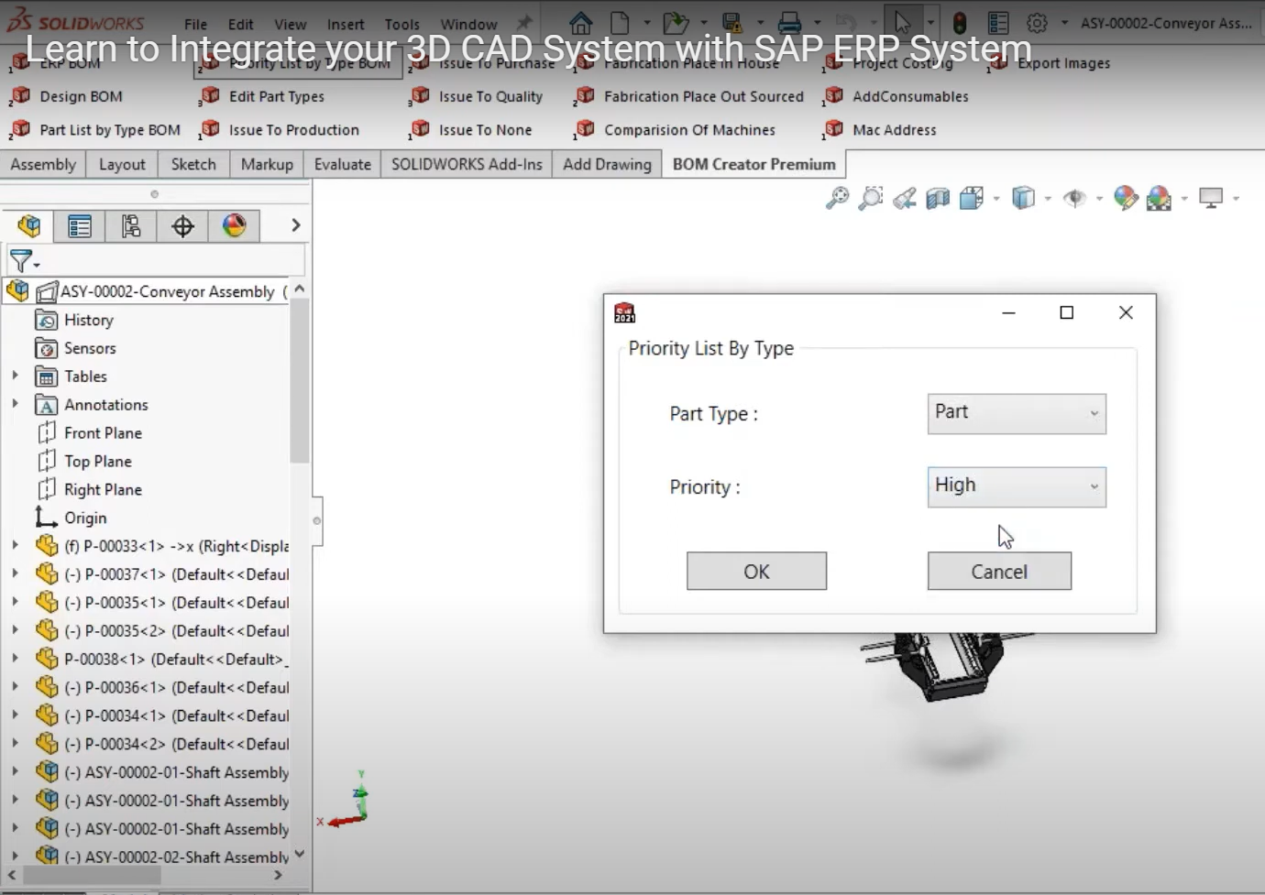1265x895 pixels.
Task: Click the Design BOM icon
Action: click(x=21, y=96)
